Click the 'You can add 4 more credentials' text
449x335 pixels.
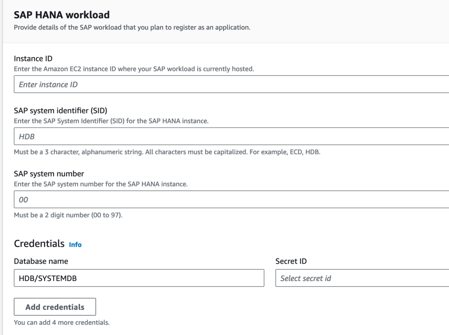click(61, 322)
